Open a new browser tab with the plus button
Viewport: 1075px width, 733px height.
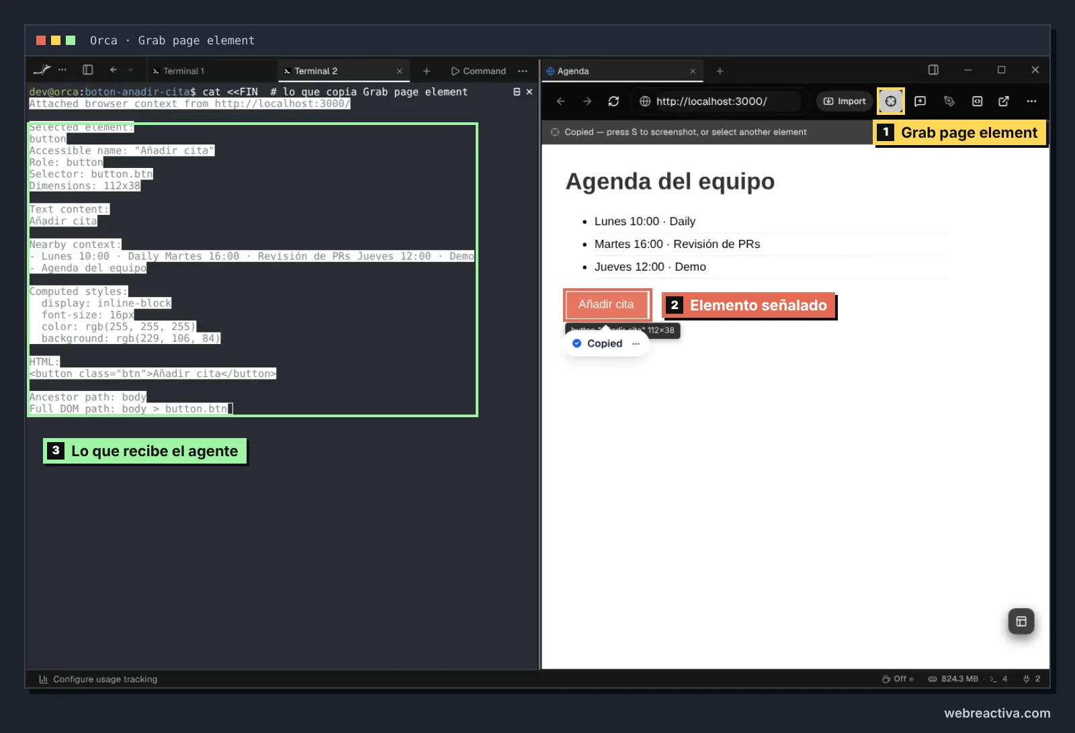pos(720,71)
